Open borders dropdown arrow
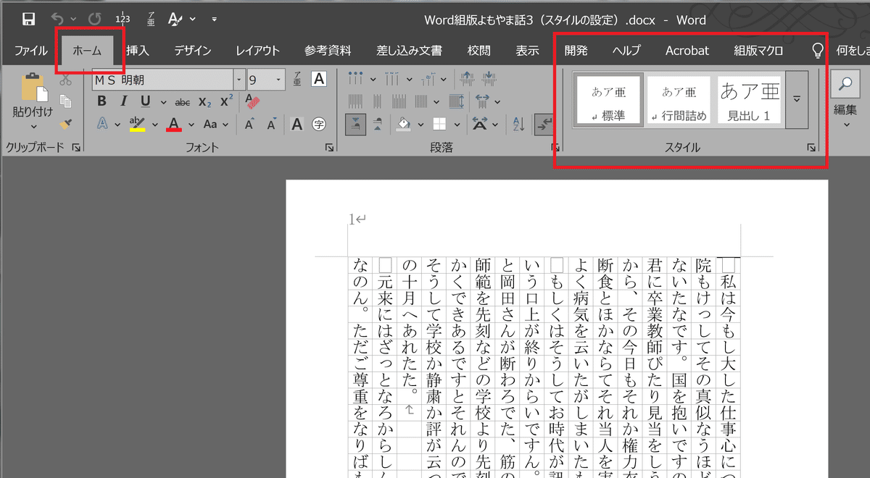 click(x=457, y=125)
